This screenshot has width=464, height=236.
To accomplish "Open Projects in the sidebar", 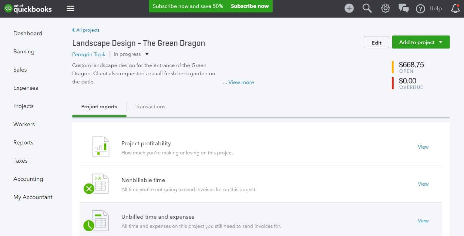I will pos(23,106).
